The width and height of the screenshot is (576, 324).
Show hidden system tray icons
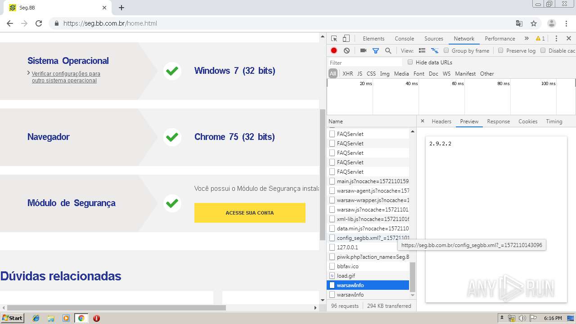(502, 318)
